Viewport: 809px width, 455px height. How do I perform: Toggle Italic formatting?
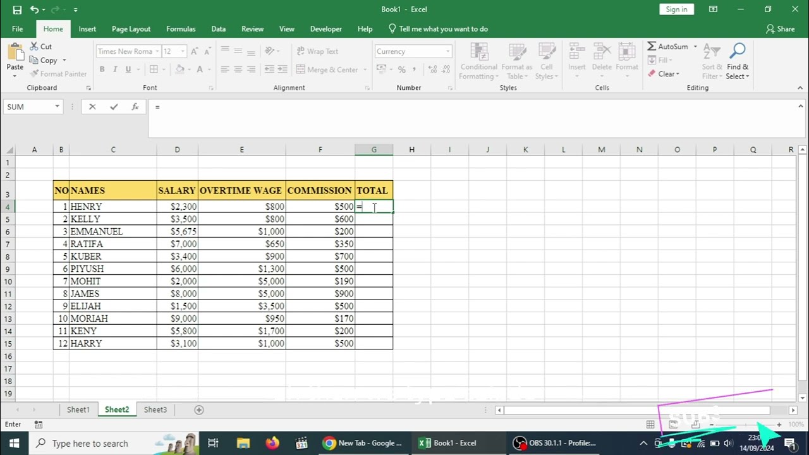(115, 70)
